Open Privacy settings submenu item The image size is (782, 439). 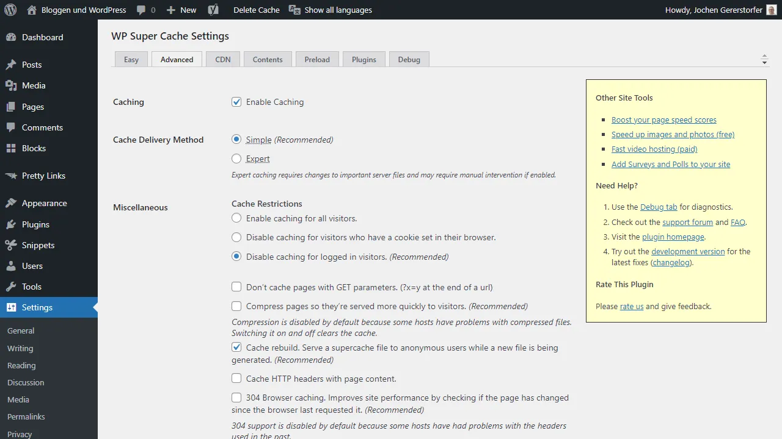20,434
